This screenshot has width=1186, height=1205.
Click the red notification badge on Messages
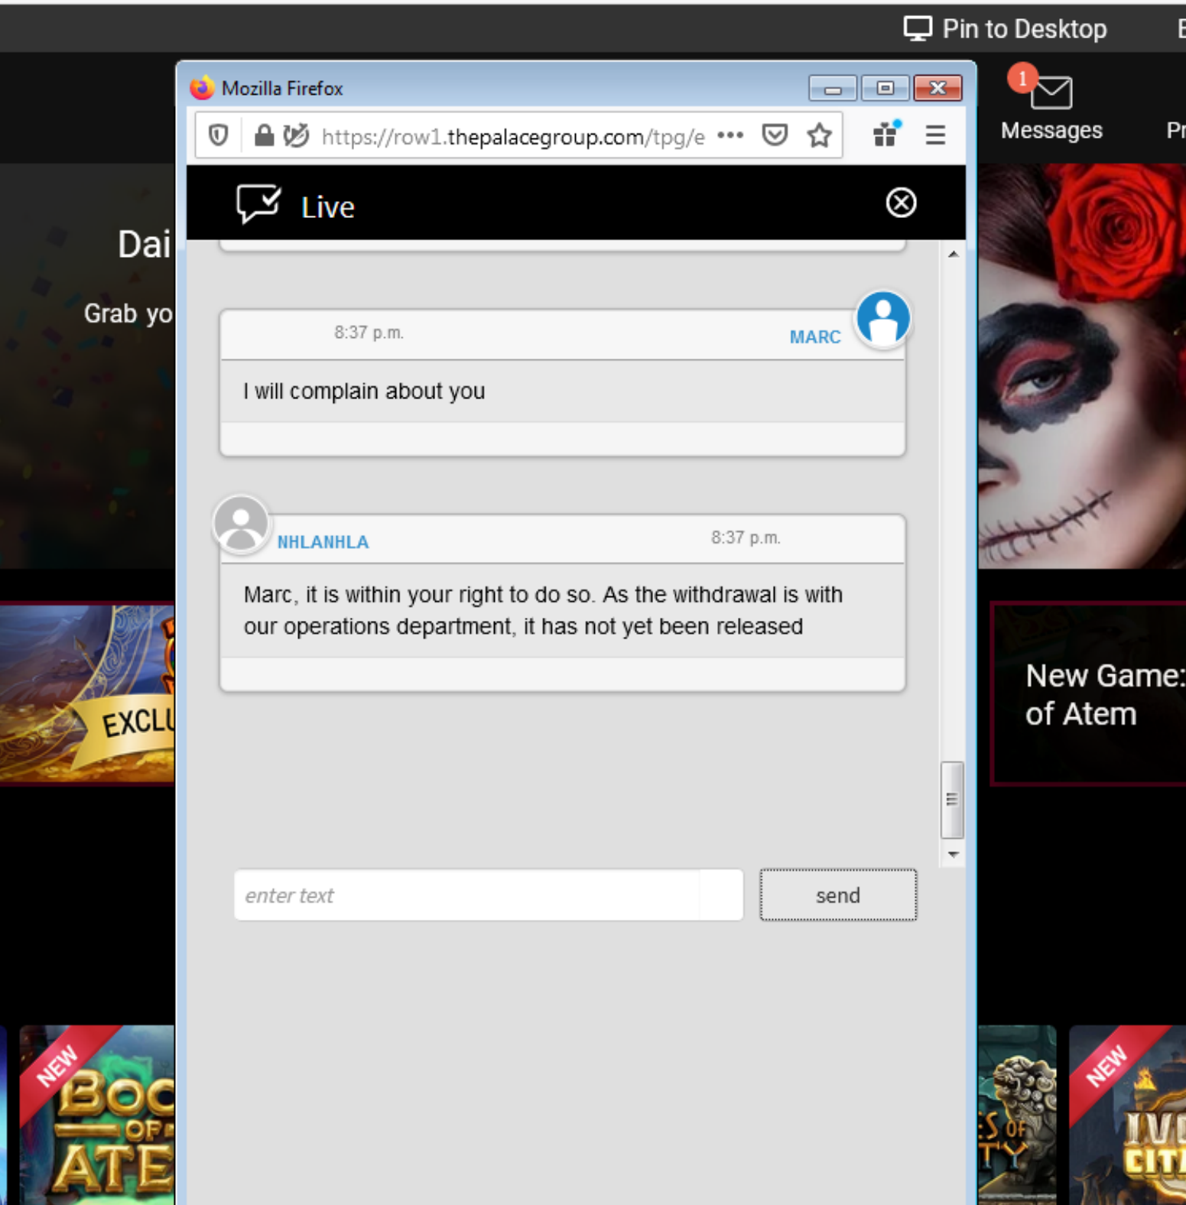pyautogui.click(x=1022, y=78)
